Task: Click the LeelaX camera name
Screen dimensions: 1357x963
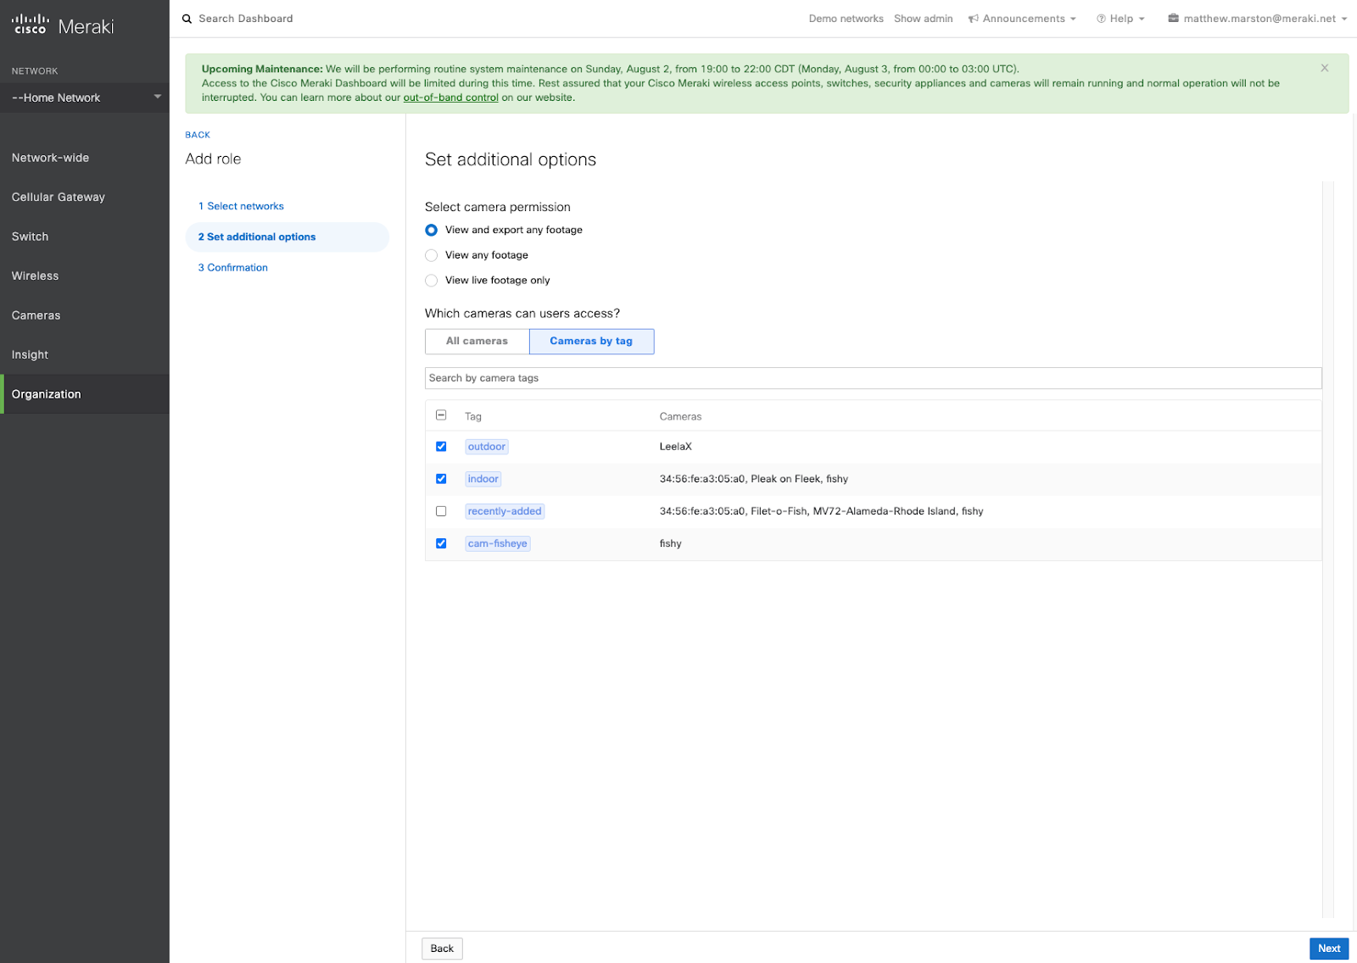Action: (676, 447)
